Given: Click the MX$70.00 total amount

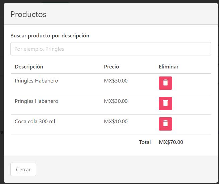Looking at the screenshot, I should [171, 142].
